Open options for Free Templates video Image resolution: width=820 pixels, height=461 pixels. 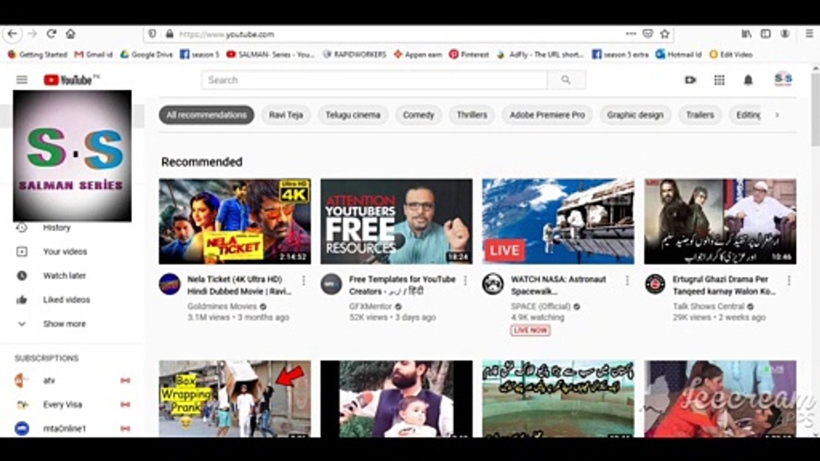pyautogui.click(x=465, y=280)
